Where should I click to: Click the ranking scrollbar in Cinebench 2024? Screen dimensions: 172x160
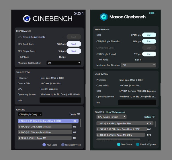point(80,123)
